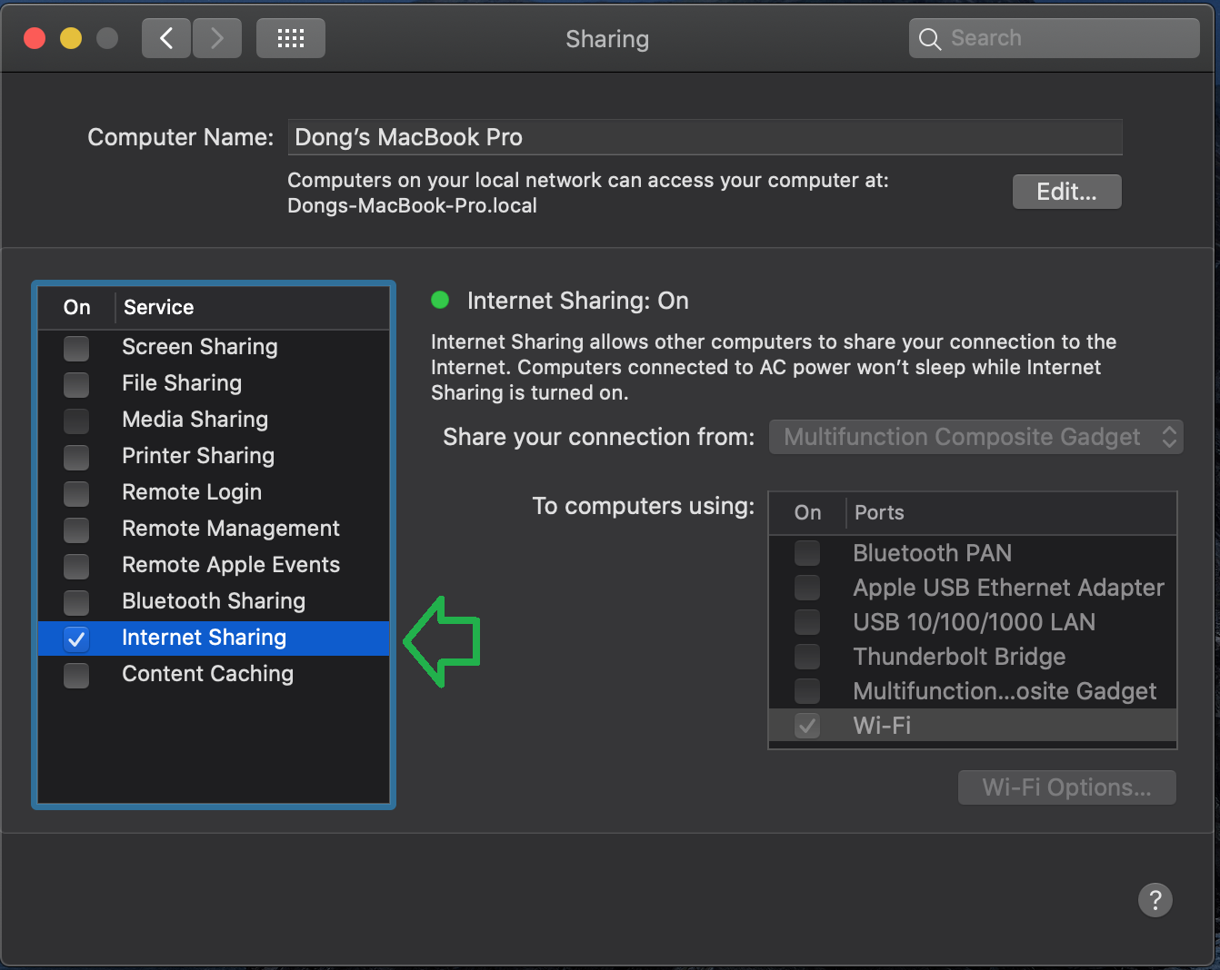This screenshot has width=1220, height=970.
Task: Click the magnifying glass search icon
Action: tap(929, 39)
